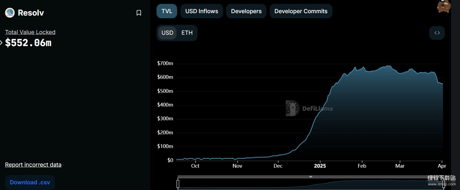Image resolution: width=460 pixels, height=190 pixels.
Task: Click the Feb label on the x-axis
Action: click(362, 166)
